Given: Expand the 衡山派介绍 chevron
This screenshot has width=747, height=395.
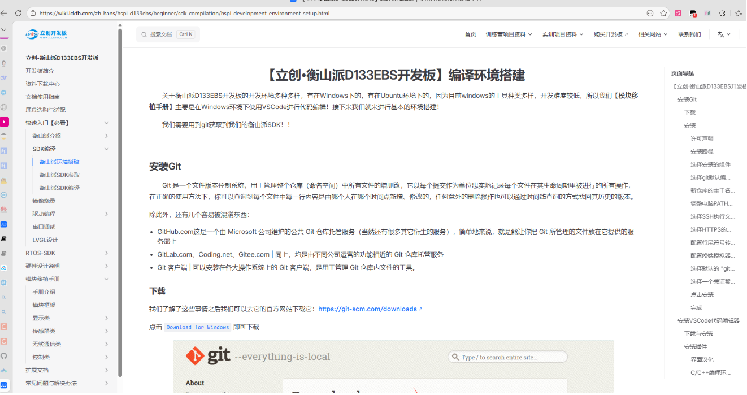Looking at the screenshot, I should click(106, 136).
